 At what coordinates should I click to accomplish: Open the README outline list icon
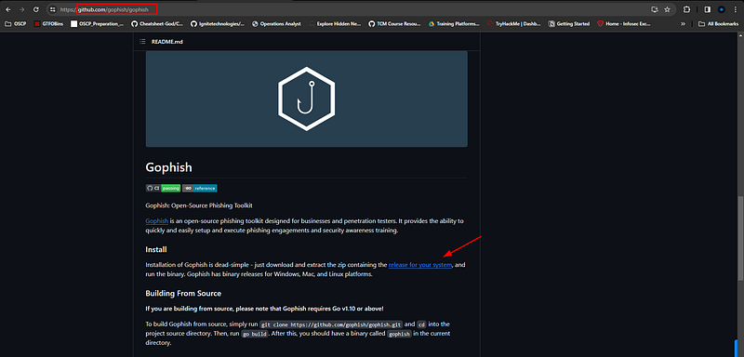pyautogui.click(x=142, y=42)
